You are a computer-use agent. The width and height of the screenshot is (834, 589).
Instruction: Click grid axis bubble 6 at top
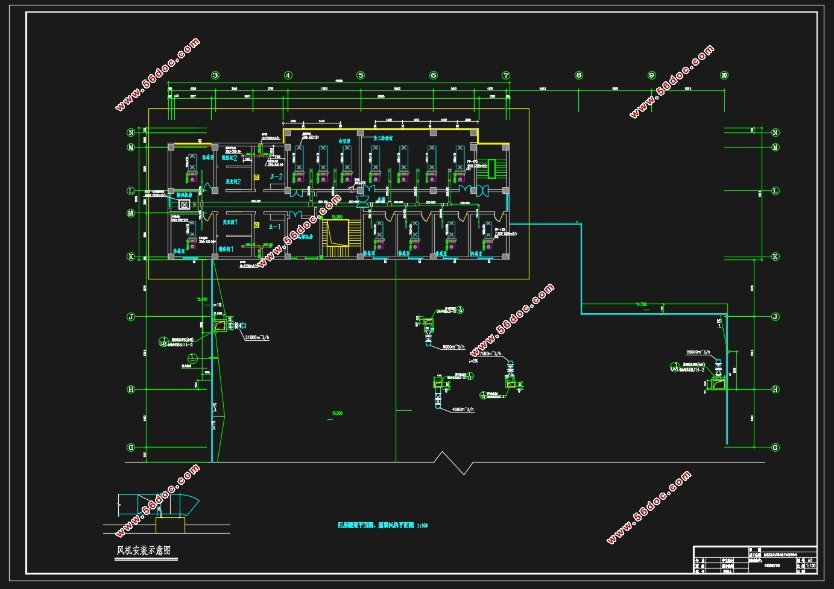point(434,75)
